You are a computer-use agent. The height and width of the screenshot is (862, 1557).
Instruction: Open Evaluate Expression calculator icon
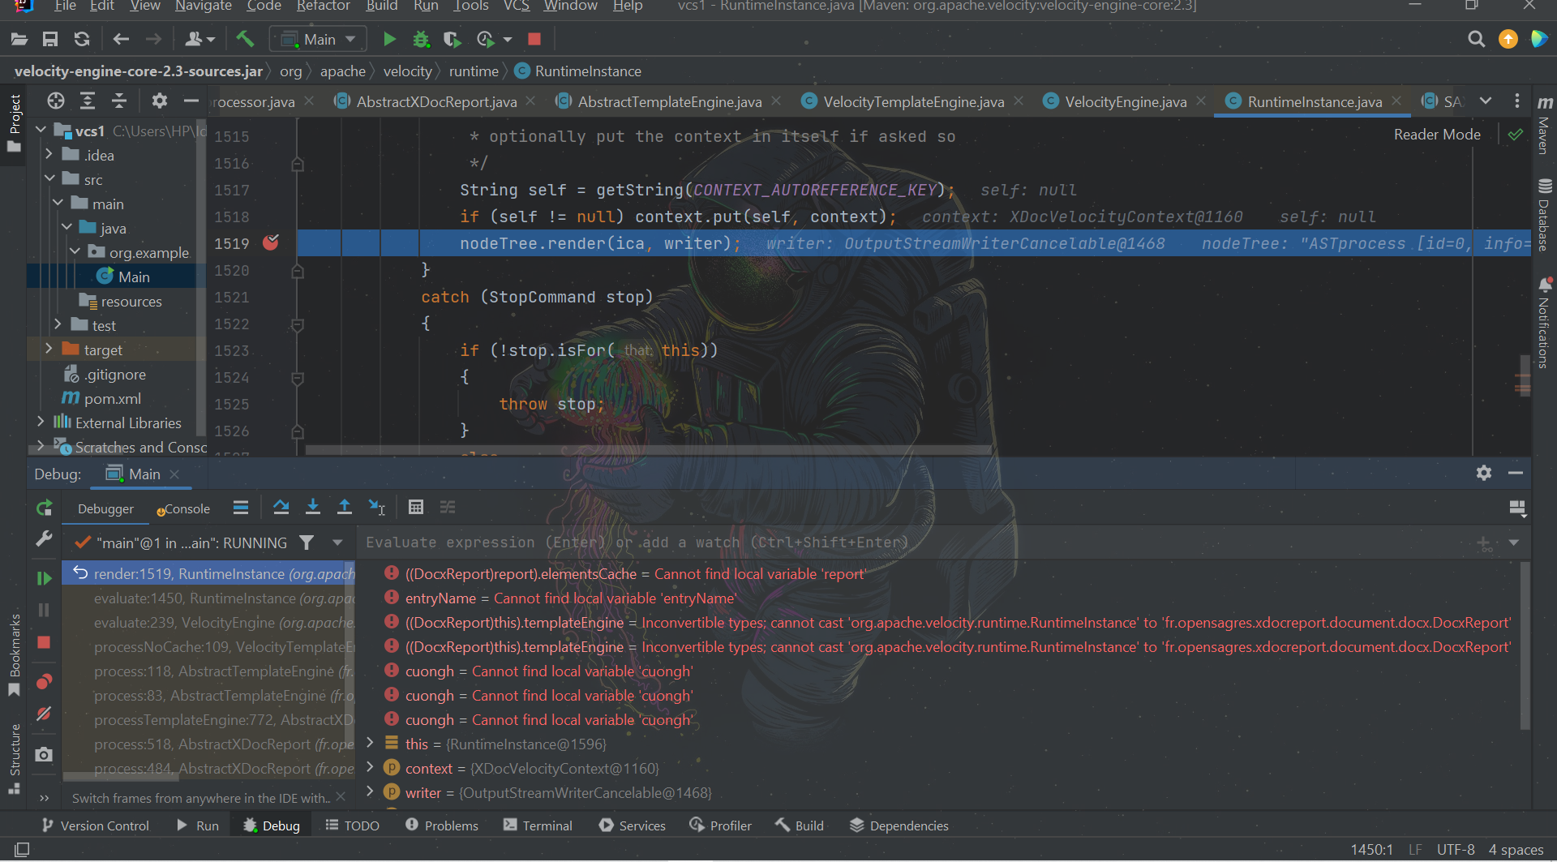point(416,508)
